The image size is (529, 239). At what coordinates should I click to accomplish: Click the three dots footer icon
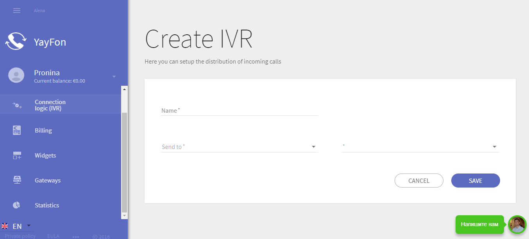click(76, 237)
